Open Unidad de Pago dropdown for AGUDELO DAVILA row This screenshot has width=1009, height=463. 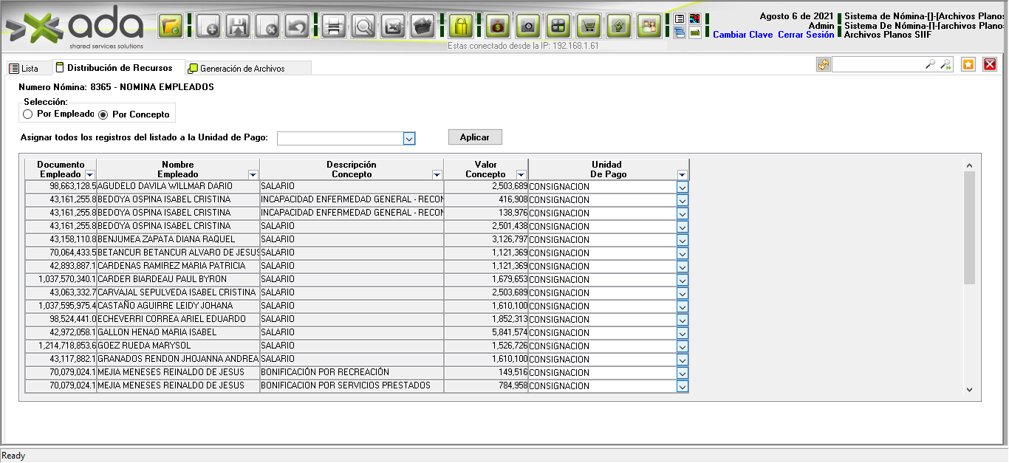coord(682,187)
